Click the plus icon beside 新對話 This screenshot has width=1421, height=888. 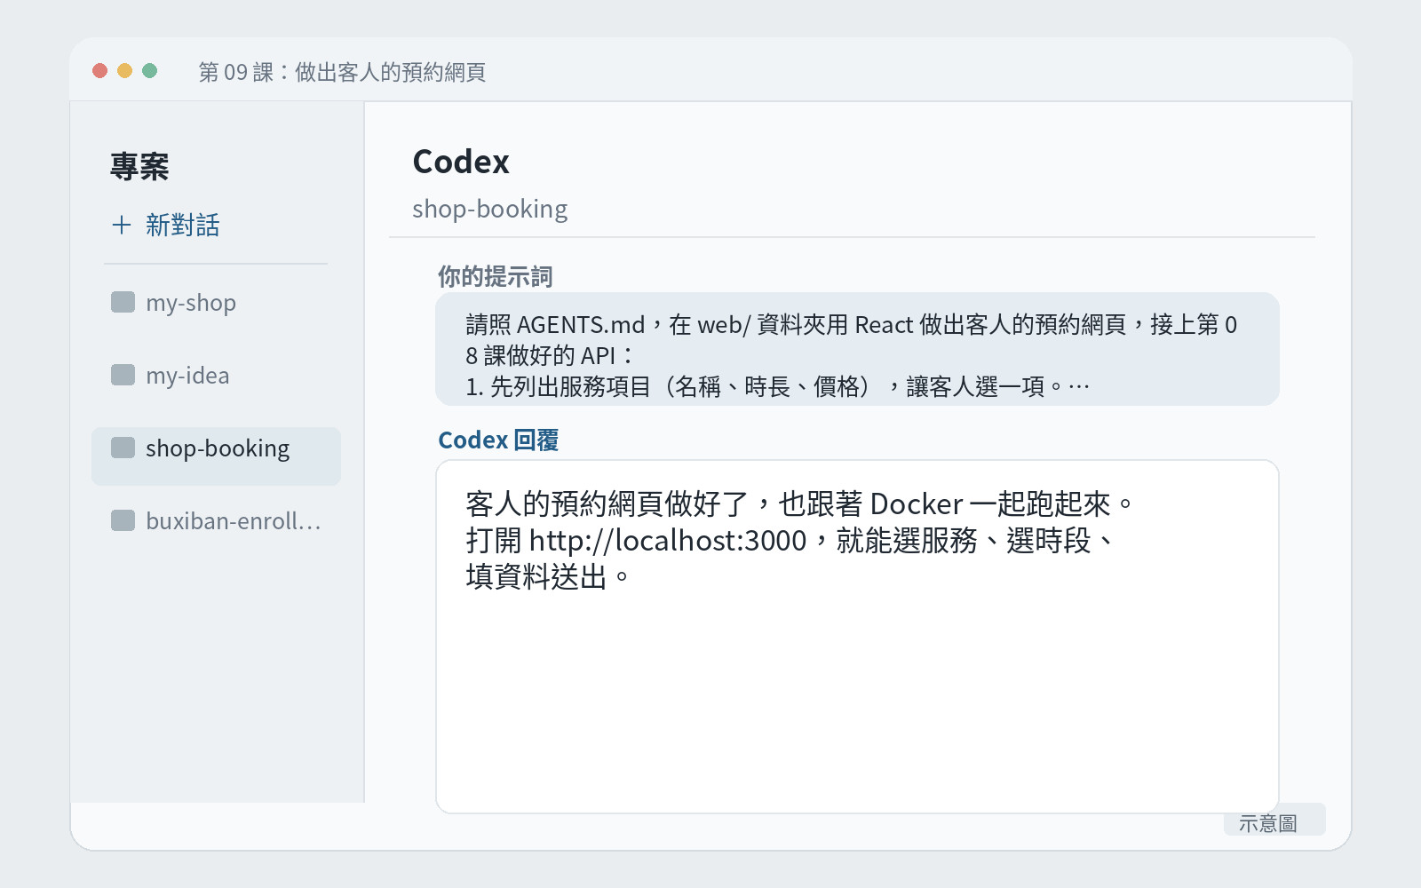122,226
